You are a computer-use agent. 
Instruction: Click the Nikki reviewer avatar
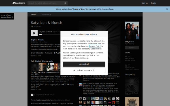tap(80, 85)
